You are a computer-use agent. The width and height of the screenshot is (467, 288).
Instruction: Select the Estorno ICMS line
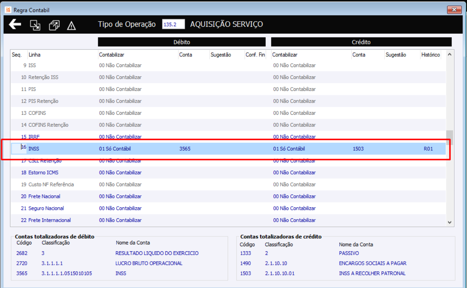pos(228,173)
